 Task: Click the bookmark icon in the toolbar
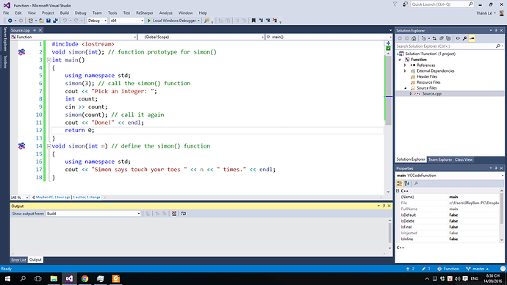(x=253, y=21)
